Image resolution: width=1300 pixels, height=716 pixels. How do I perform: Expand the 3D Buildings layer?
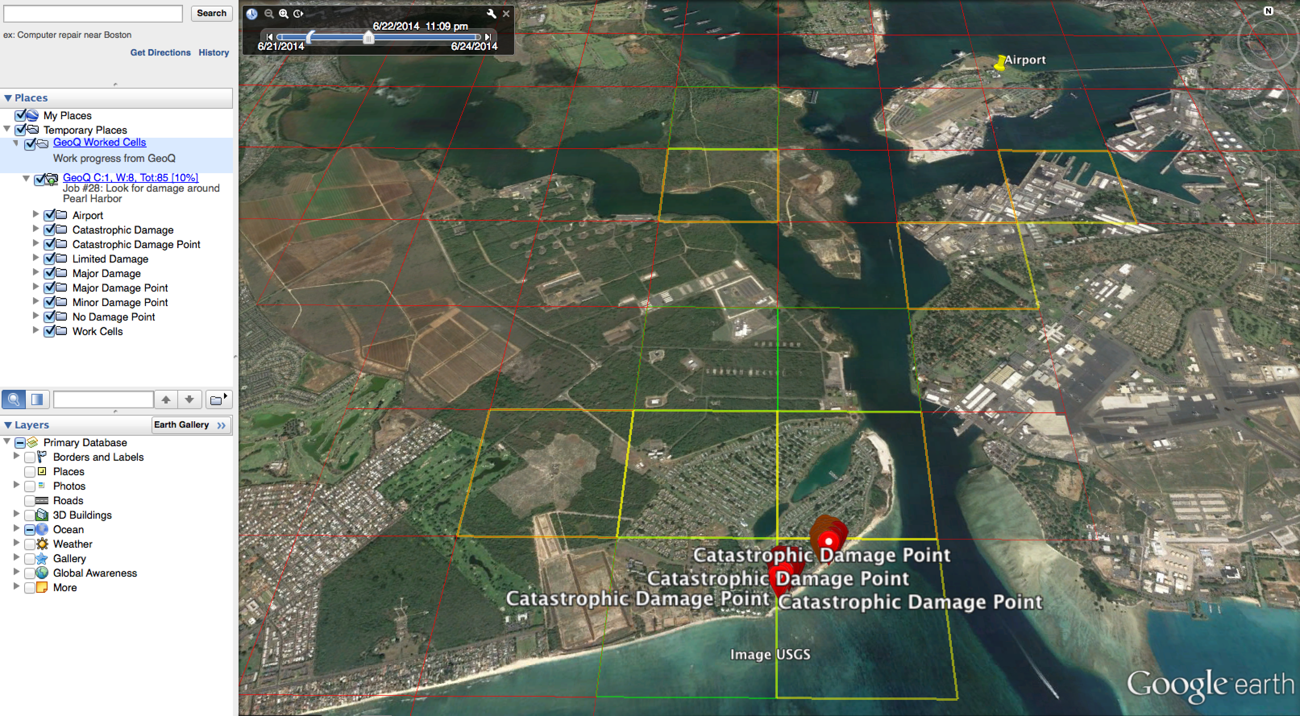[x=16, y=513]
